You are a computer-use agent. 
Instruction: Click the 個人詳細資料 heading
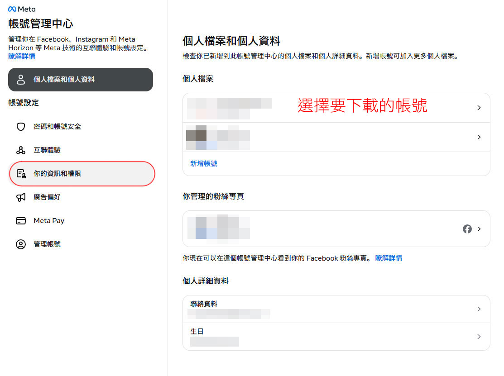[206, 281]
